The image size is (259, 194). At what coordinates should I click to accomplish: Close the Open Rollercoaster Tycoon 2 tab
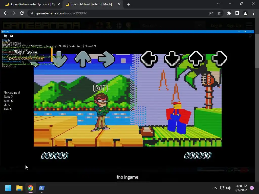(59, 4)
